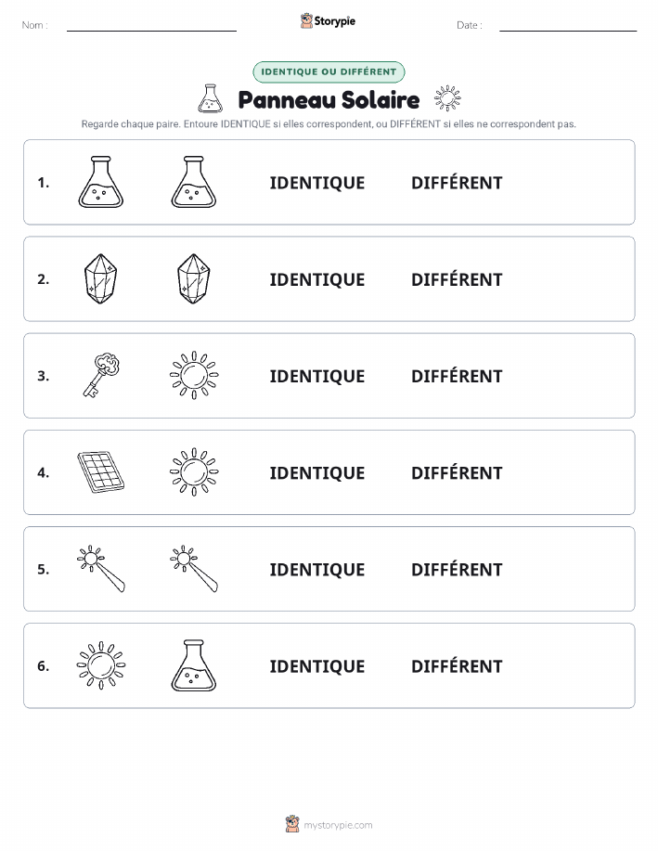Select DIFFÉRENT for pair 3
This screenshot has height=851, width=658.
pyautogui.click(x=457, y=375)
